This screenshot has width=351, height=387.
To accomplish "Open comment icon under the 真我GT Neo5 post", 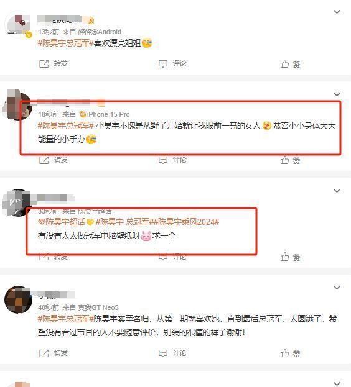I will pos(163,353).
